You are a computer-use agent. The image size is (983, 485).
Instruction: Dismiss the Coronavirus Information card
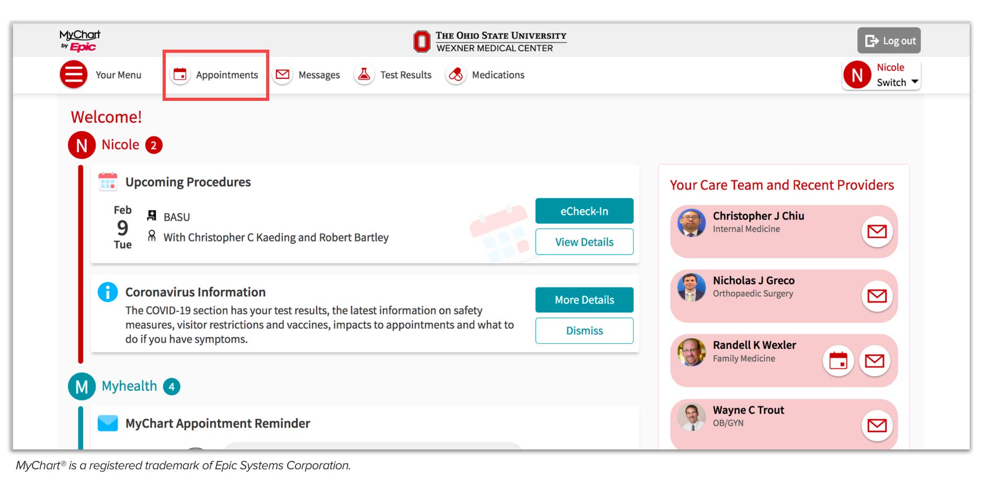coord(584,331)
